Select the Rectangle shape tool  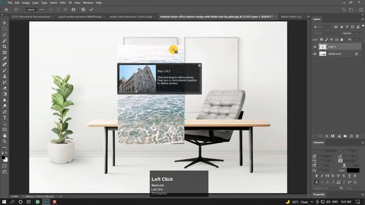(5, 130)
